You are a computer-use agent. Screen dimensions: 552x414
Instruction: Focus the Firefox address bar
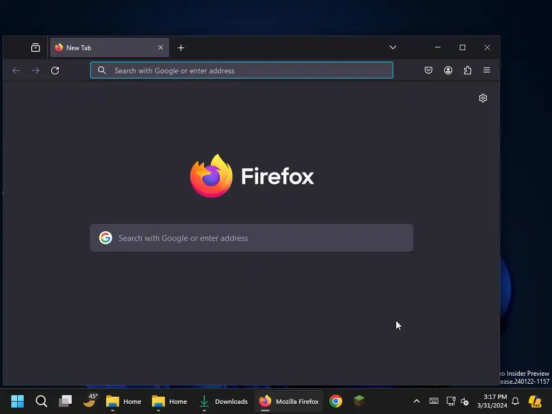coord(241,71)
